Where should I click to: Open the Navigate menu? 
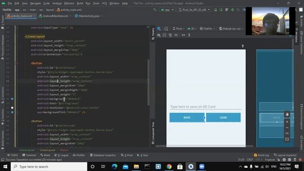click(x=35, y=3)
